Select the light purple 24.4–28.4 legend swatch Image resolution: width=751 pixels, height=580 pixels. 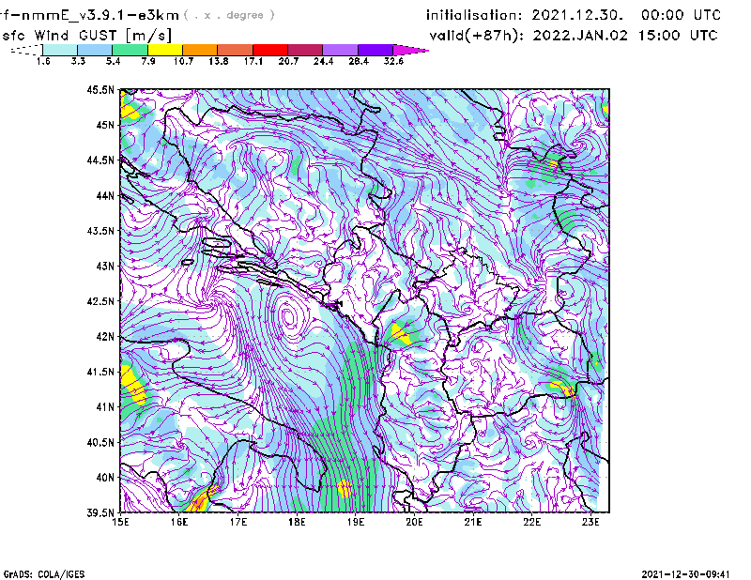pos(341,50)
